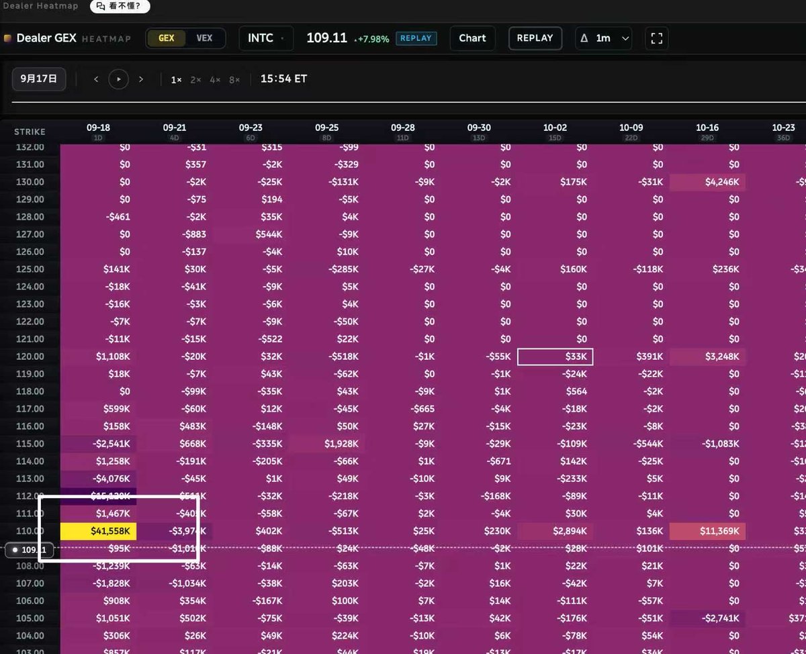Click the 109.1 spot price marker
This screenshot has height=654, width=806.
point(29,550)
